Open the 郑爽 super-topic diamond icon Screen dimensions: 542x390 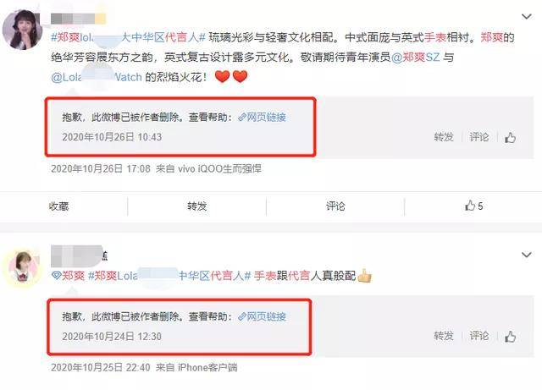pyautogui.click(x=56, y=275)
